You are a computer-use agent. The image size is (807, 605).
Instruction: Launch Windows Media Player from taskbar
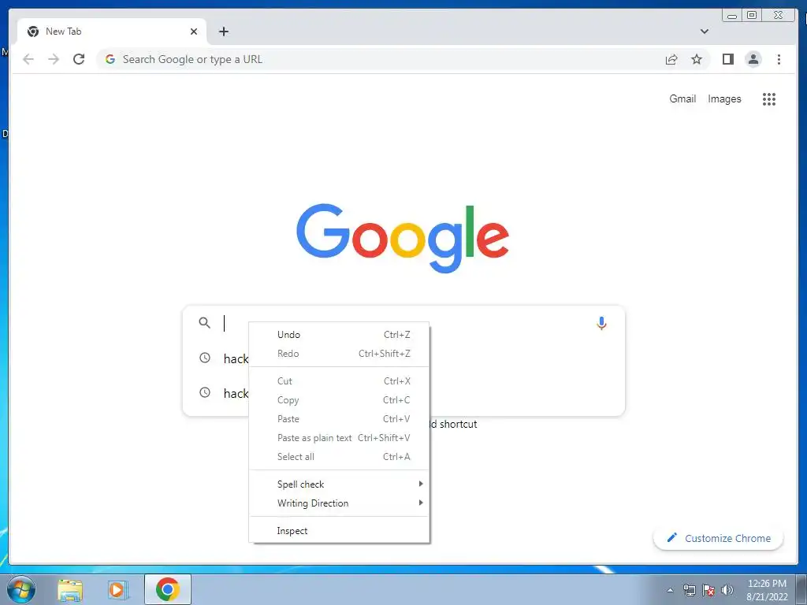[x=117, y=590]
